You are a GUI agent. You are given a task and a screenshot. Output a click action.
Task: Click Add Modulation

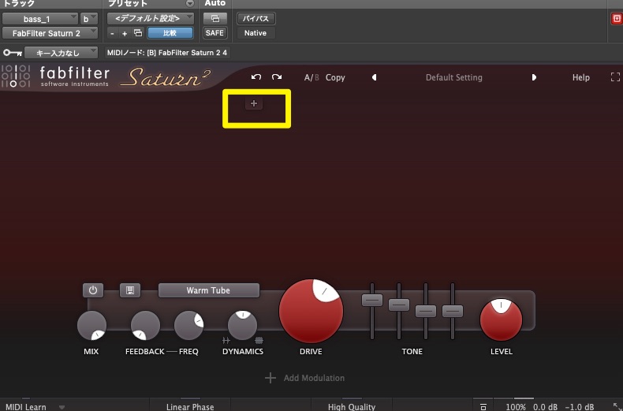pyautogui.click(x=304, y=378)
